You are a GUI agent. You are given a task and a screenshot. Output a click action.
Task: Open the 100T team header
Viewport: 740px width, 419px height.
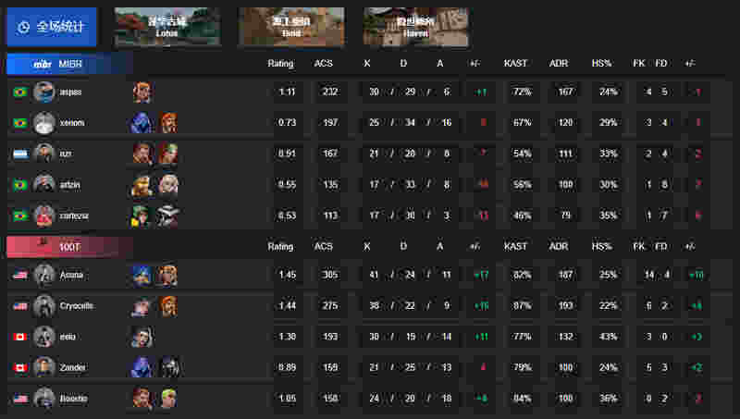[69, 247]
